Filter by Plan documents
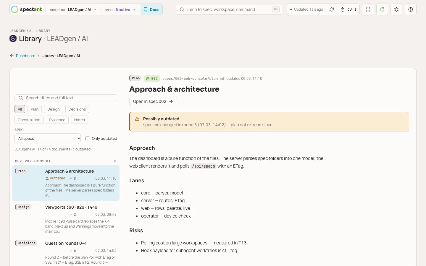This screenshot has height=266, width=426. point(35,109)
